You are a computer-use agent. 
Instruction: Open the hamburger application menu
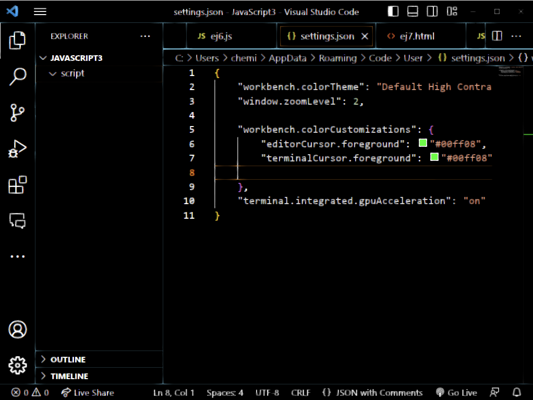point(40,12)
